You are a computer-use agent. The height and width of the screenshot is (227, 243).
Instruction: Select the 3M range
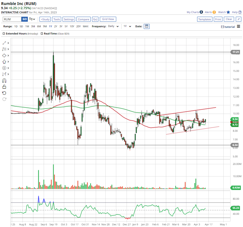click(x=33, y=26)
